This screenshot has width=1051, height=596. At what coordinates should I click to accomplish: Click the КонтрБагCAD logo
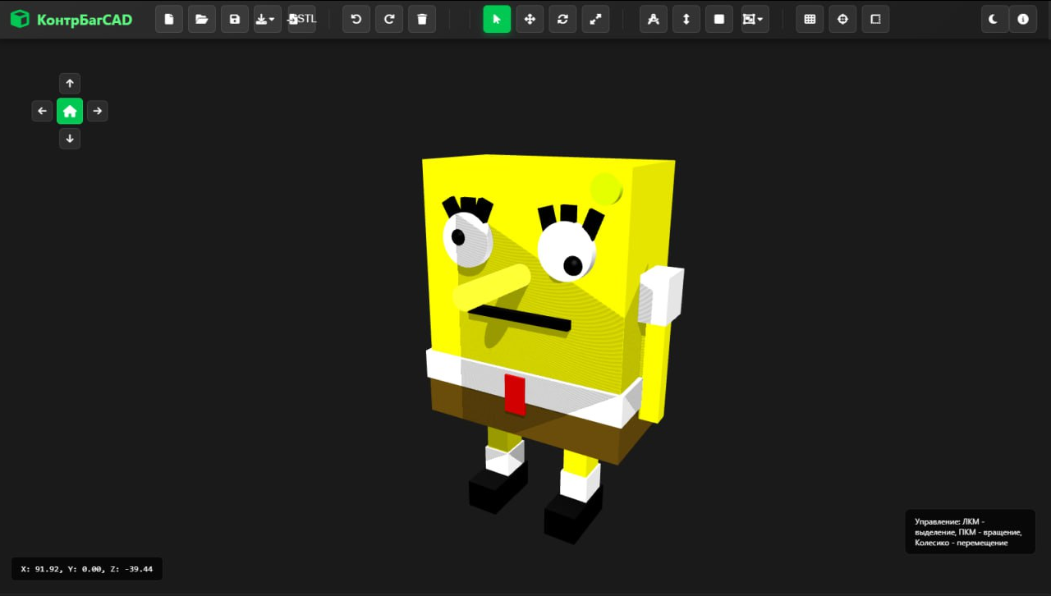coord(71,19)
